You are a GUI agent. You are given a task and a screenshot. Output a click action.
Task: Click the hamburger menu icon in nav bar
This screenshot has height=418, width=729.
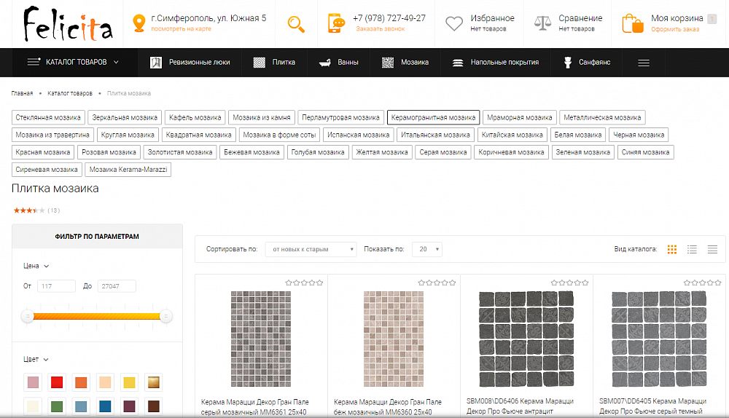pyautogui.click(x=644, y=63)
